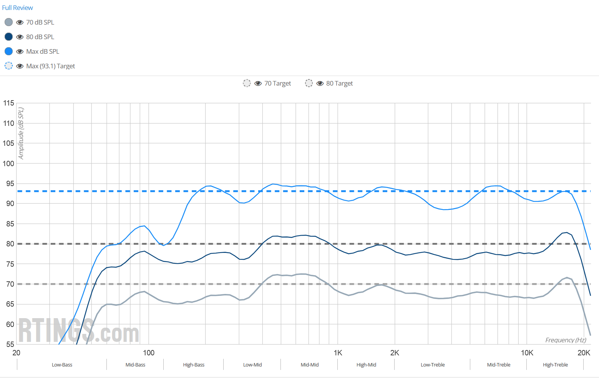
Task: Click the Low-Treble frequency band label
Action: point(433,365)
